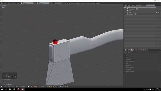Open outliner display mode All Scenes dropdown
Screen dimensions: 161x91
(141, 5)
